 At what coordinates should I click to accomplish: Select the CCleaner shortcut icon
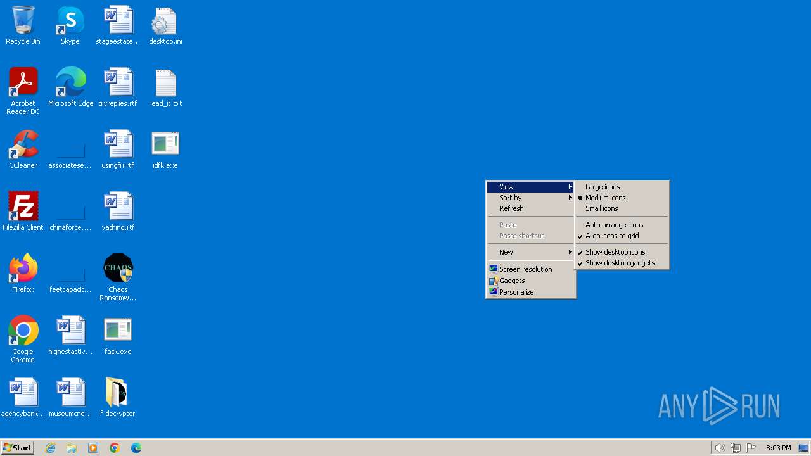[x=23, y=150]
